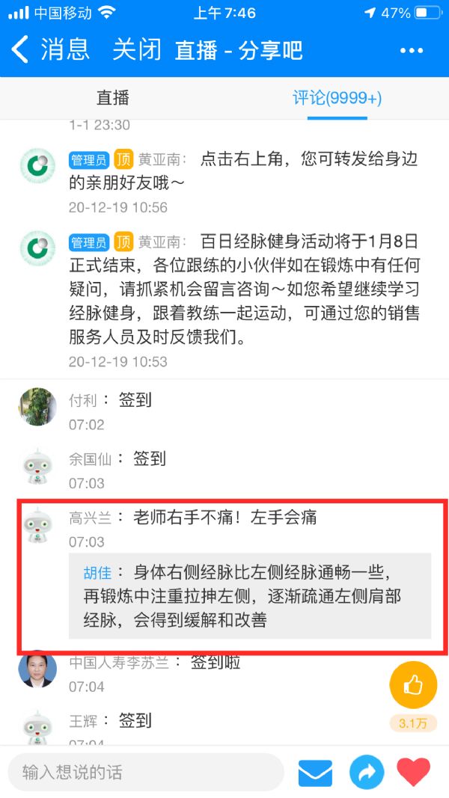Tap the orange thumbs-up like button
The height and width of the screenshot is (798, 449).
[413, 685]
